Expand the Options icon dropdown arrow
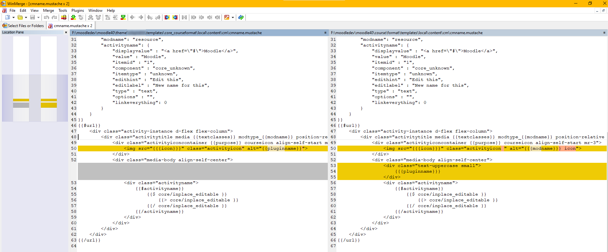The height and width of the screenshot is (252, 608). (x=233, y=18)
